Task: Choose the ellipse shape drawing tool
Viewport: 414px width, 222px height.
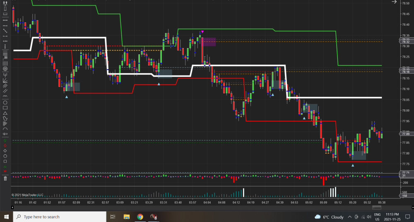Action: 5,102
